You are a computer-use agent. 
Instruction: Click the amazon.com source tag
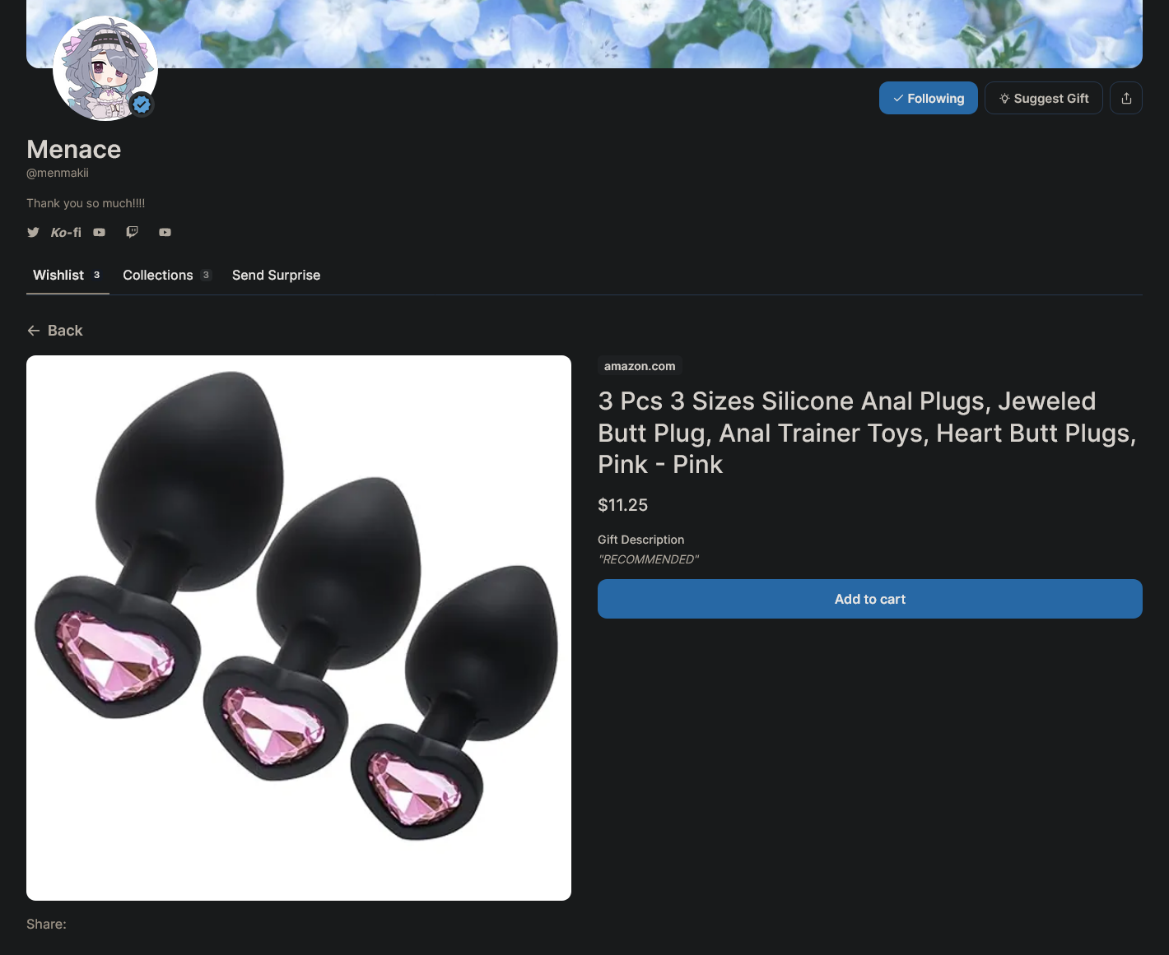click(640, 366)
